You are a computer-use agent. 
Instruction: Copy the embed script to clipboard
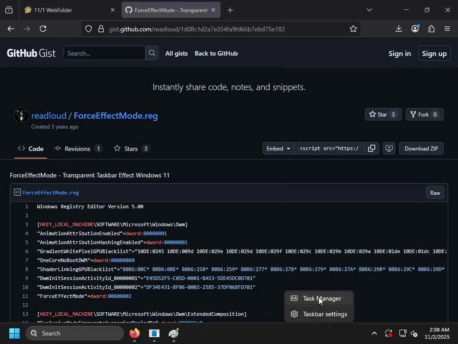[x=372, y=148]
